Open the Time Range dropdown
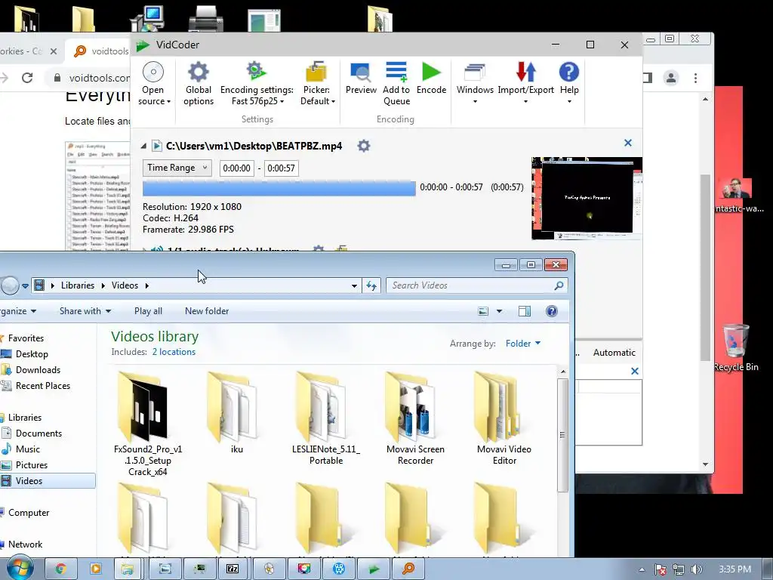The height and width of the screenshot is (580, 773). [177, 168]
